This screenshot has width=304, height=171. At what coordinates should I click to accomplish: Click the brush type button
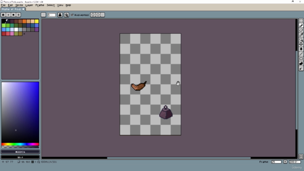(x=43, y=15)
